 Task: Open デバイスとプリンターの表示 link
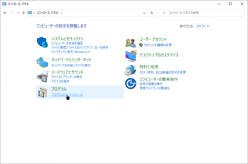67,77
